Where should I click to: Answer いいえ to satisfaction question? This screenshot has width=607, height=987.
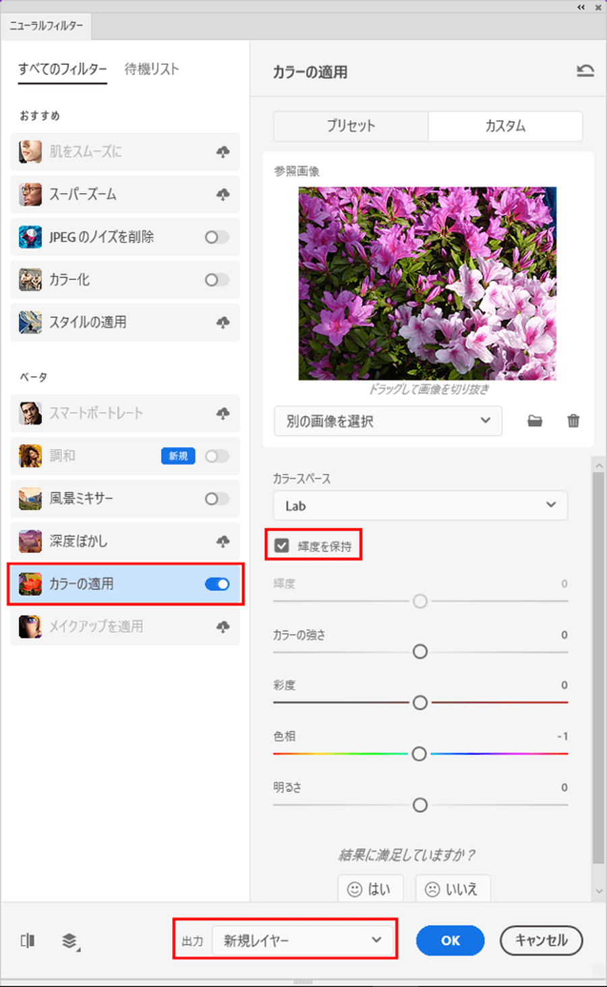click(x=453, y=889)
